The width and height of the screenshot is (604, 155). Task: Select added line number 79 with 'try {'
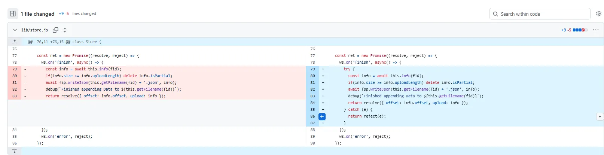[312, 69]
